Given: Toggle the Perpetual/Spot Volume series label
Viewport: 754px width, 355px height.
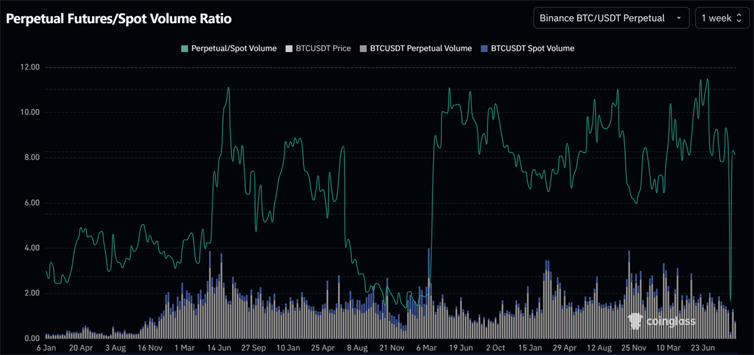Looking at the screenshot, I should pos(234,48).
